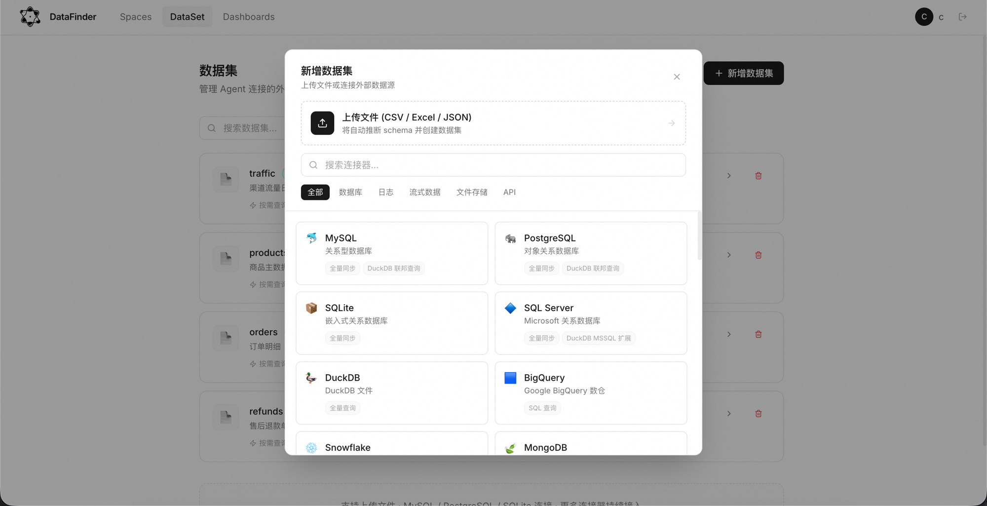The height and width of the screenshot is (506, 987).
Task: Select the API filter tab
Action: [509, 192]
